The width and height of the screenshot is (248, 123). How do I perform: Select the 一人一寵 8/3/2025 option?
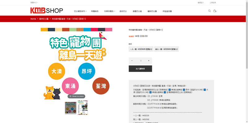(x=141, y=49)
